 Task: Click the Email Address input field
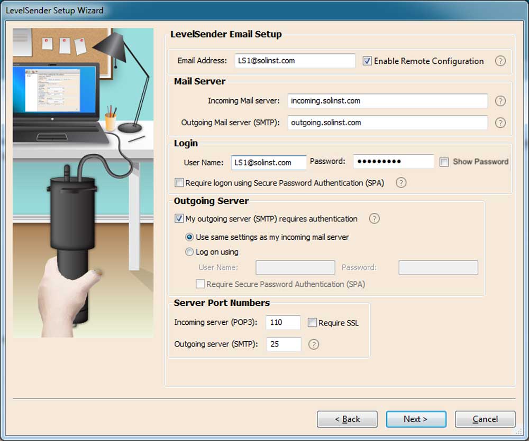pos(295,61)
